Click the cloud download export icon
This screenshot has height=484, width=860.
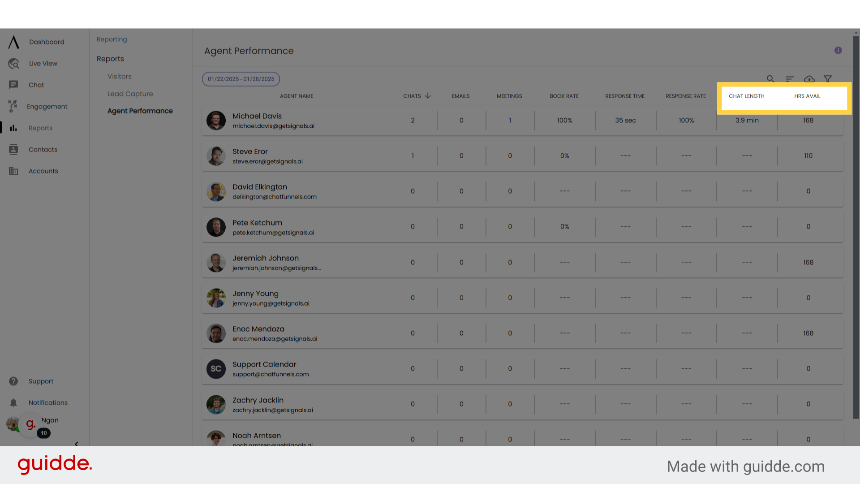pyautogui.click(x=809, y=79)
